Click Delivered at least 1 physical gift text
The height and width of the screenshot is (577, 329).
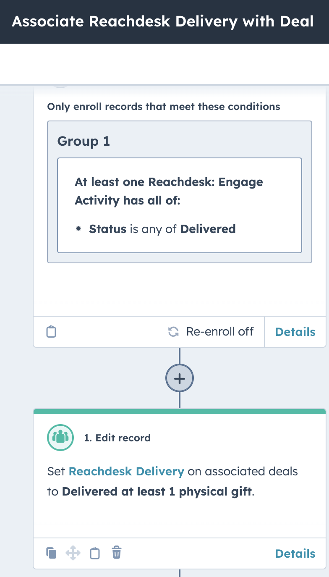157,491
